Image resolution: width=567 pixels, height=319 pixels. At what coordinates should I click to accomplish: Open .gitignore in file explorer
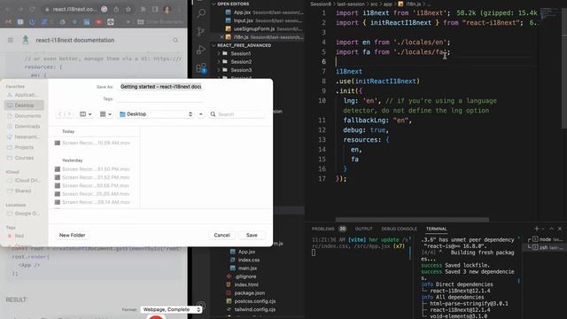click(x=246, y=276)
